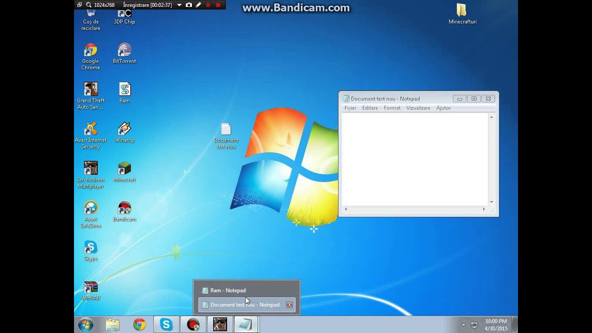The width and height of the screenshot is (592, 333).
Task: Select the Minecraft desktop shortcut
Action: click(x=124, y=172)
